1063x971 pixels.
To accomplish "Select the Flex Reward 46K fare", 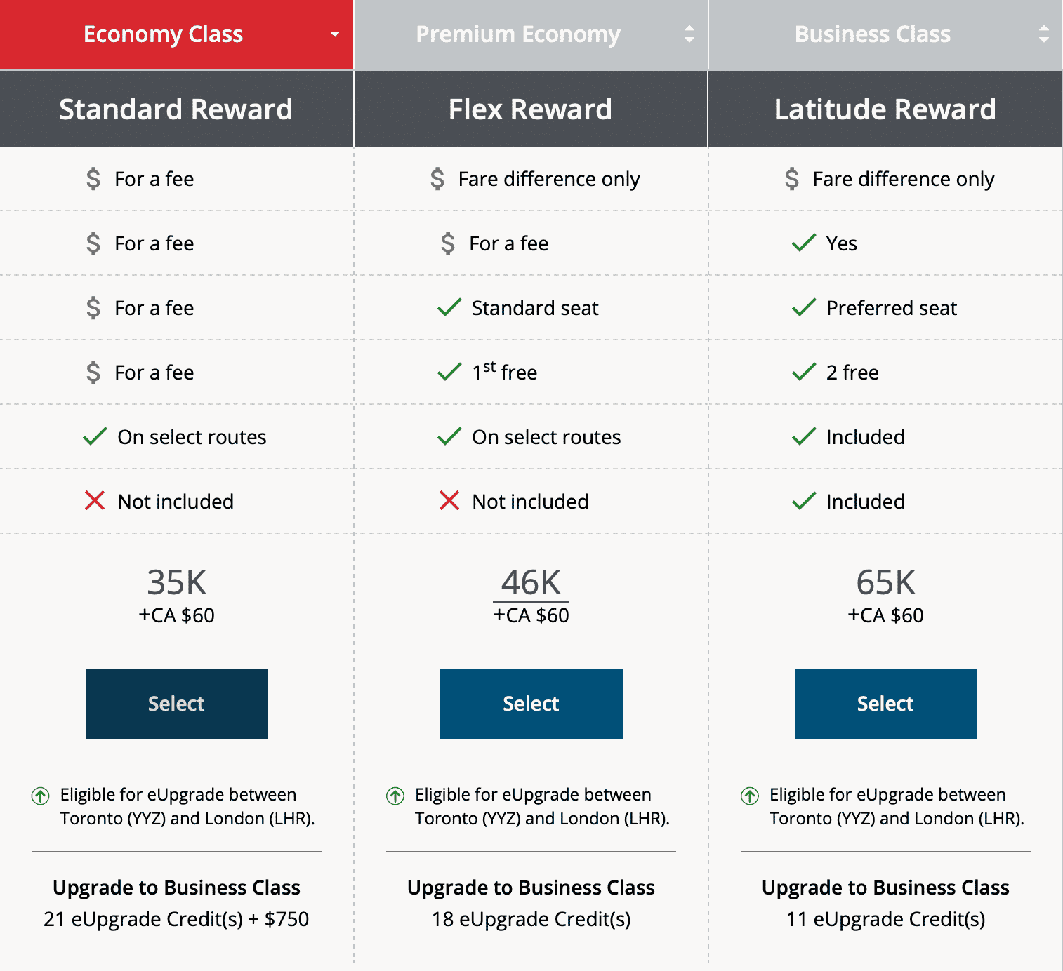I will click(x=531, y=703).
